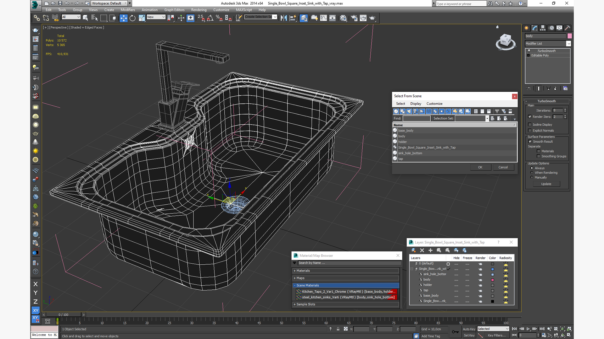
Task: Click the Mirror tool icon
Action: tap(283, 18)
